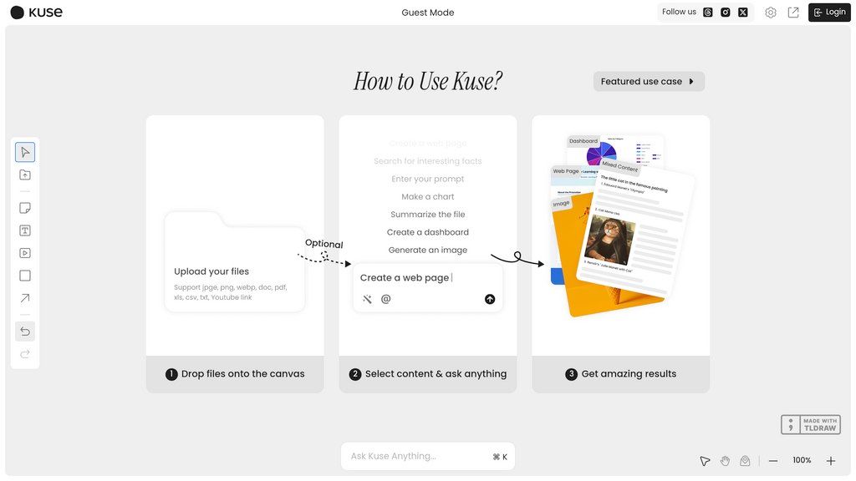Click the Login button
The width and height of the screenshot is (856, 481).
pos(829,12)
